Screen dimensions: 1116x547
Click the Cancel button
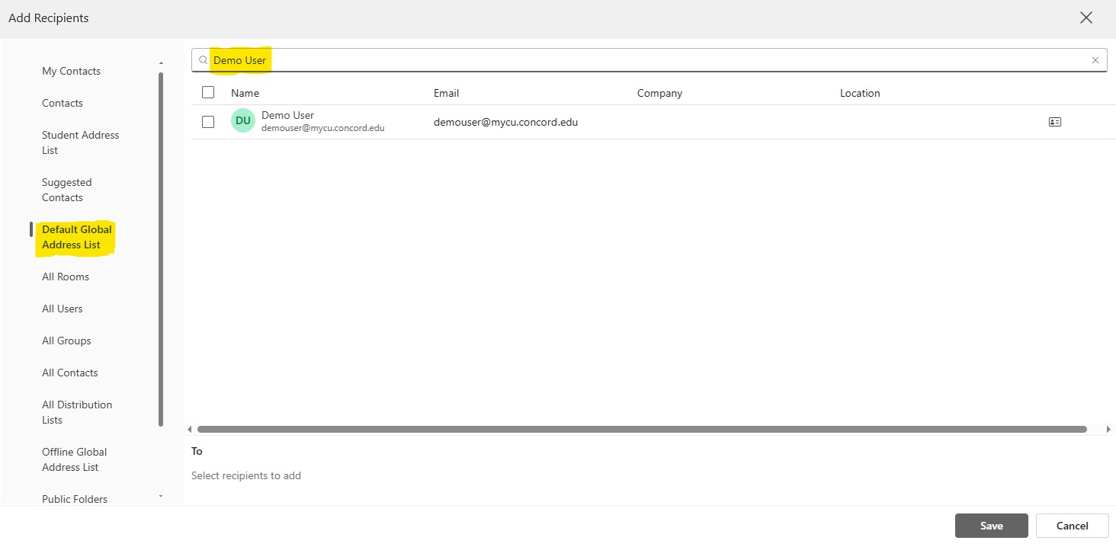point(1072,526)
